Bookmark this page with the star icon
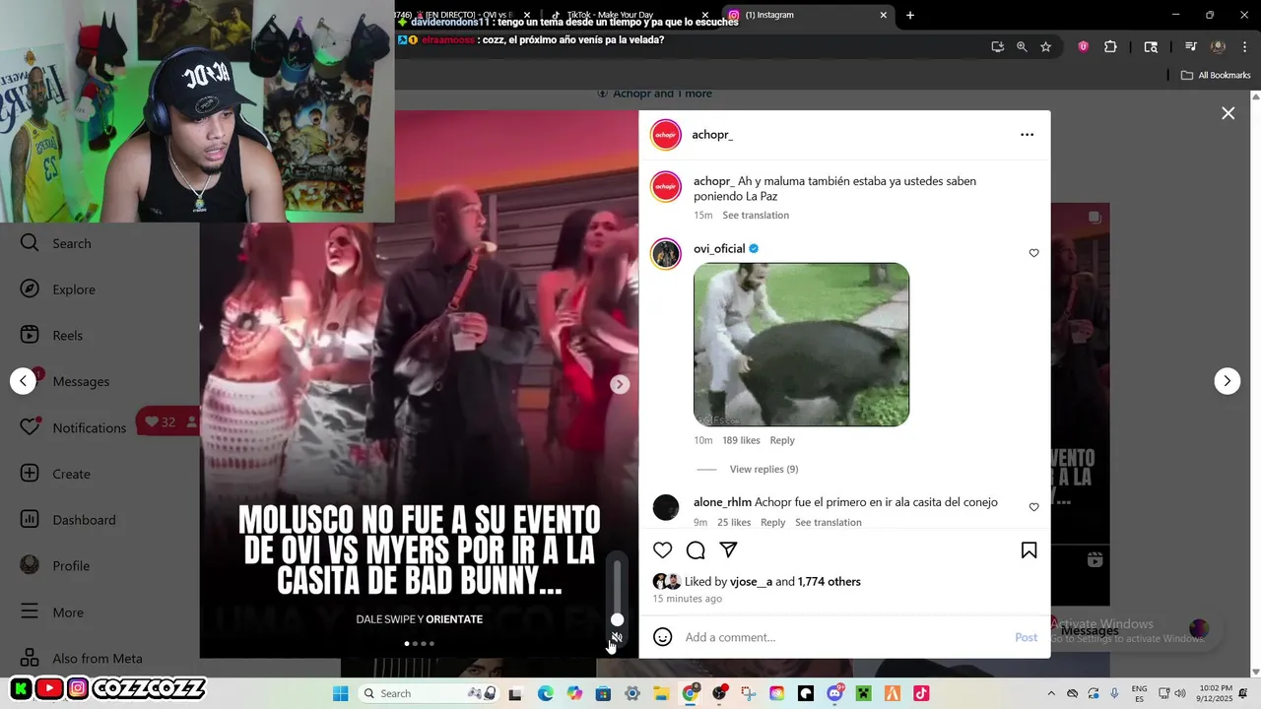 click(1045, 46)
